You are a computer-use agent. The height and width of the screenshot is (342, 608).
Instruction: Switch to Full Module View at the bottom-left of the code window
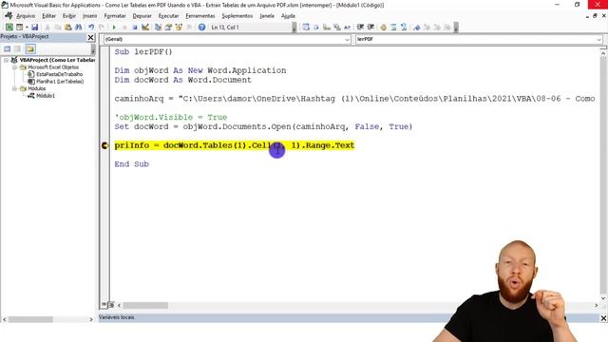point(111,305)
